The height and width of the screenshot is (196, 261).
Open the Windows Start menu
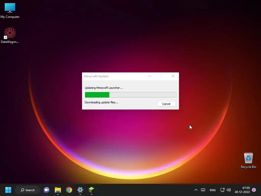click(x=8, y=190)
